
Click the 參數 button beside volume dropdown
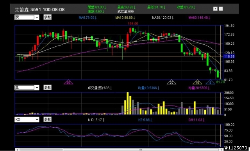click(x=48, y=87)
